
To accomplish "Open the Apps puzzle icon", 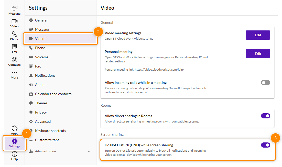I will coord(14,128).
